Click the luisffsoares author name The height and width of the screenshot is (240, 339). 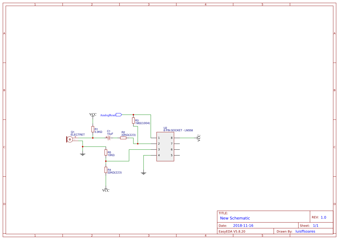305,231
